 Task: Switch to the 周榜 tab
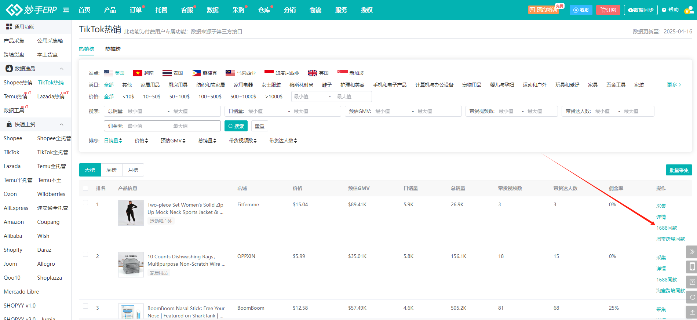(x=112, y=170)
